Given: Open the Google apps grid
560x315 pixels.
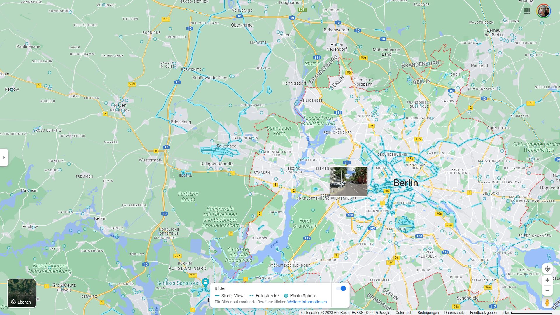Looking at the screenshot, I should click(x=527, y=11).
